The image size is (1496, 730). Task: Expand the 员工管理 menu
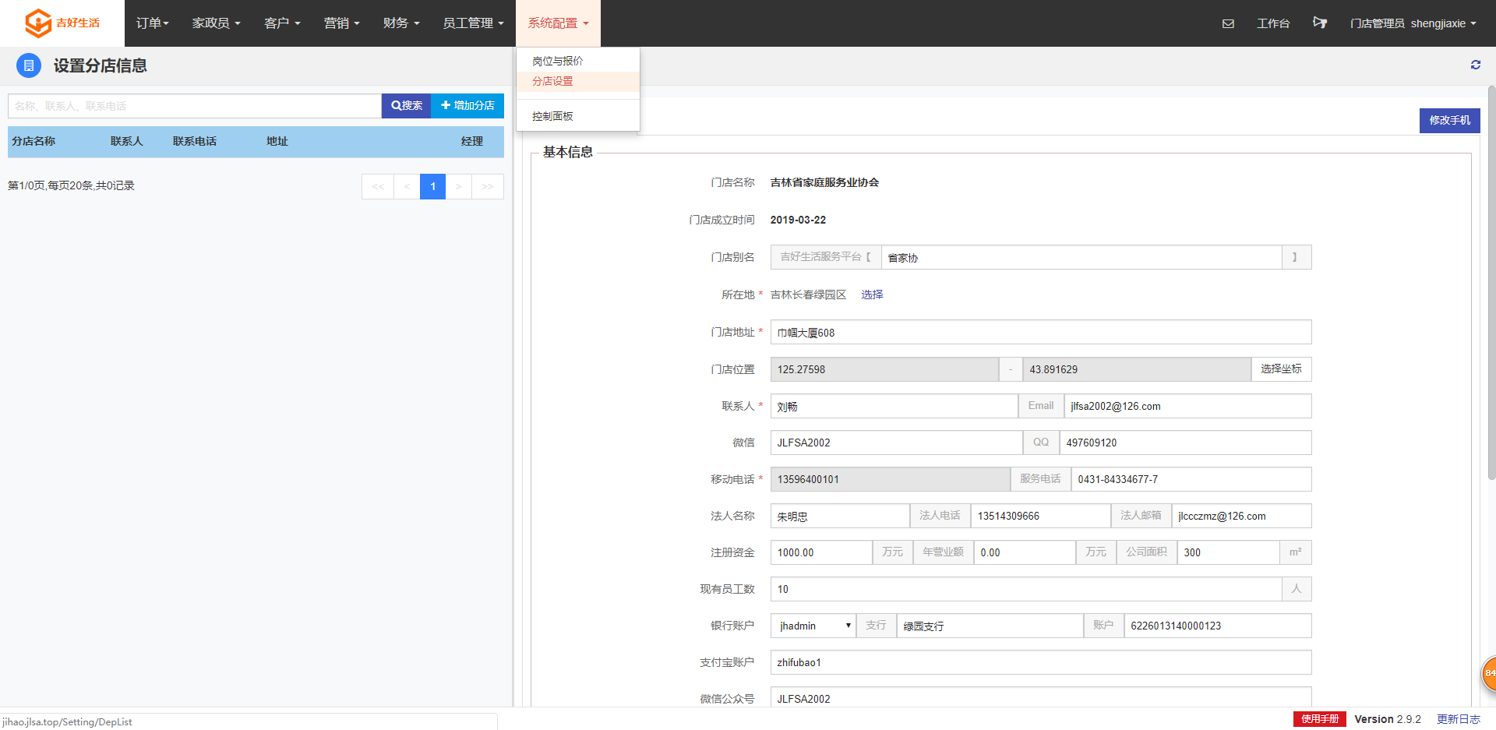[473, 23]
